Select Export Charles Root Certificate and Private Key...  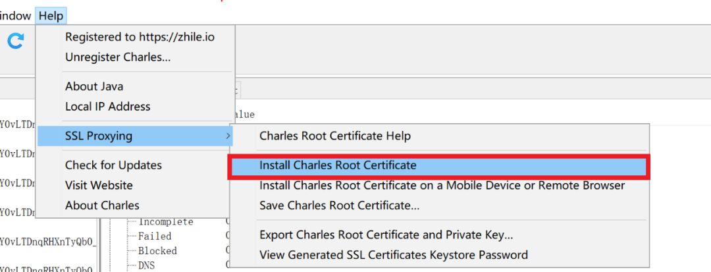439,235
